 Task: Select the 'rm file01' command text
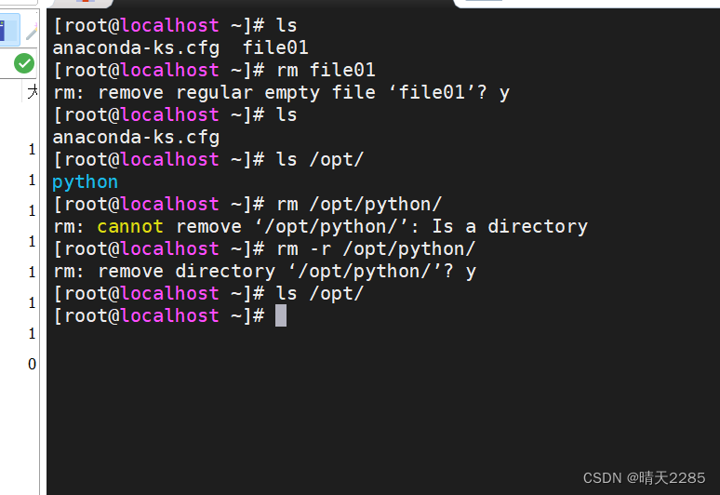tap(326, 71)
